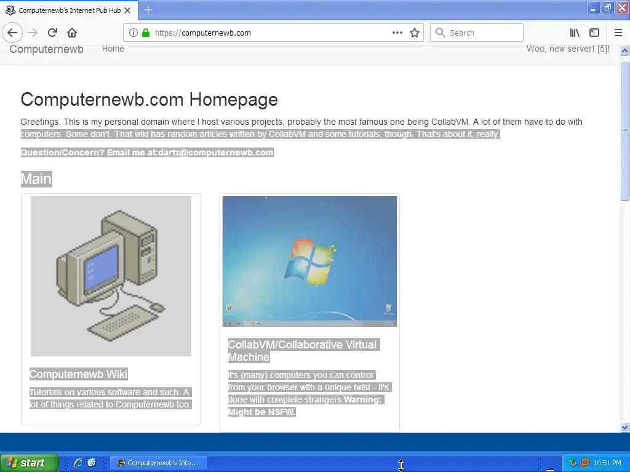Select the Computernewb's Internet Pub Hub tab

(x=69, y=10)
